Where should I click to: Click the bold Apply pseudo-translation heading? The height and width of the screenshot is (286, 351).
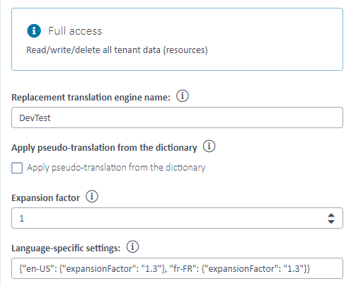104,148
